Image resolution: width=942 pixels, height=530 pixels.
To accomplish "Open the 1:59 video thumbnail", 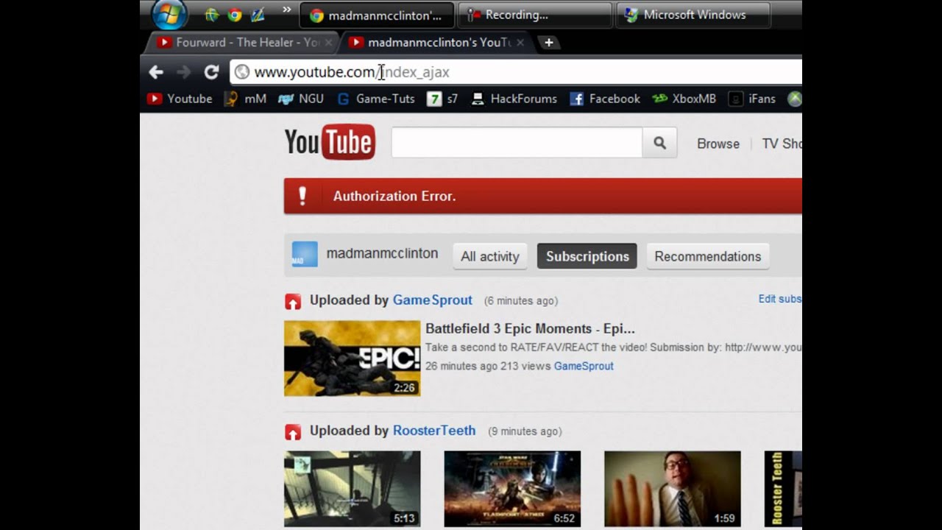I will pyautogui.click(x=673, y=489).
